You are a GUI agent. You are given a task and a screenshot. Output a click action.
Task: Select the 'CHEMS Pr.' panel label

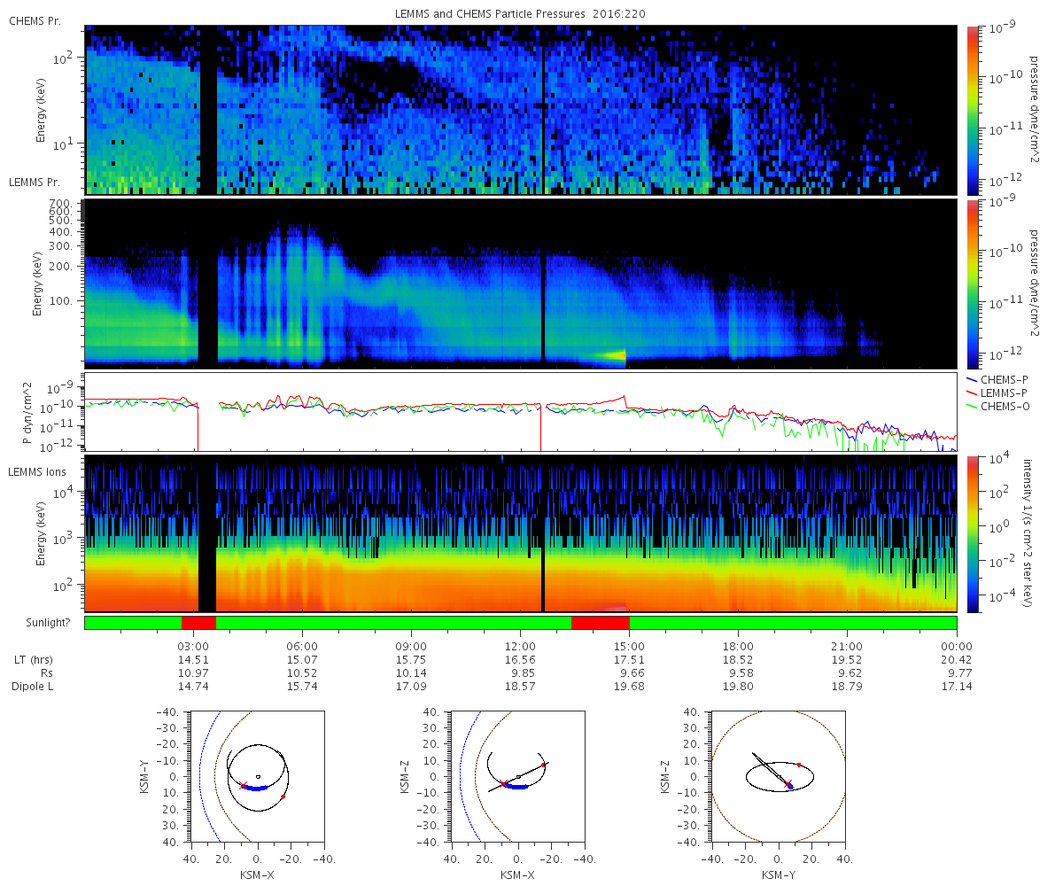[x=35, y=20]
